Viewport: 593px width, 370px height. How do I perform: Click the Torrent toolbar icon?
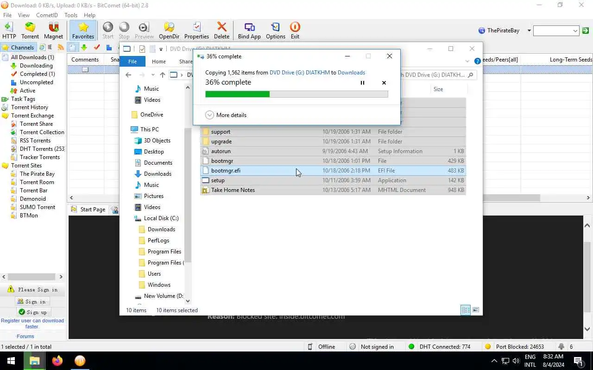(30, 31)
